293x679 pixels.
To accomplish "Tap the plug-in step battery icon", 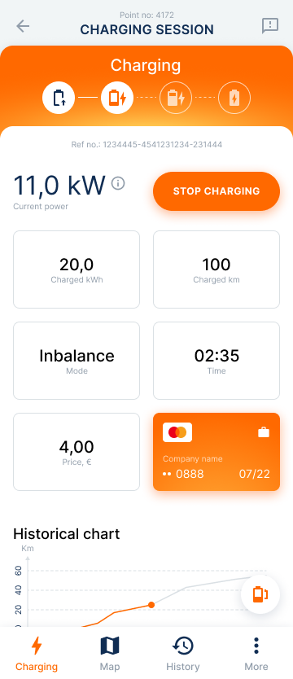I will pos(59,98).
